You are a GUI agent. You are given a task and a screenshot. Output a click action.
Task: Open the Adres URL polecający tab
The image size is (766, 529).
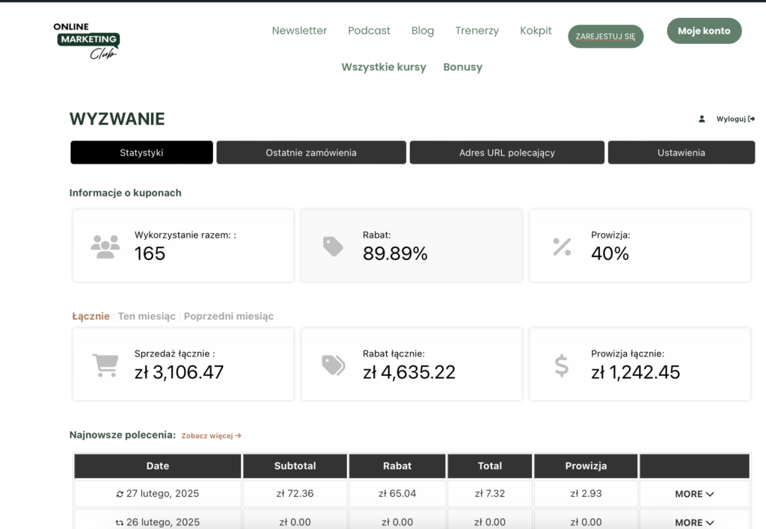(x=506, y=152)
